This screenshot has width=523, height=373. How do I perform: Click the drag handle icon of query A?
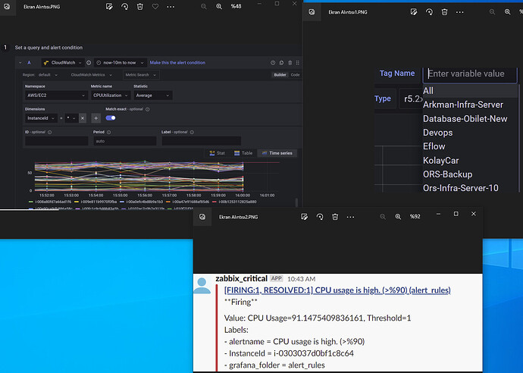point(298,63)
